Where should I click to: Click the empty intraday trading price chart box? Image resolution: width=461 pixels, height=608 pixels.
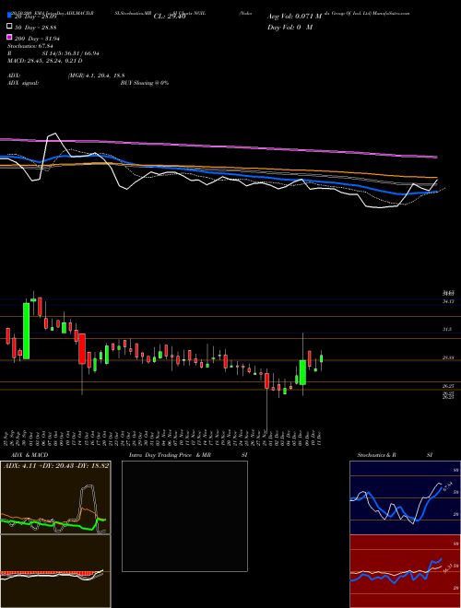(184, 516)
